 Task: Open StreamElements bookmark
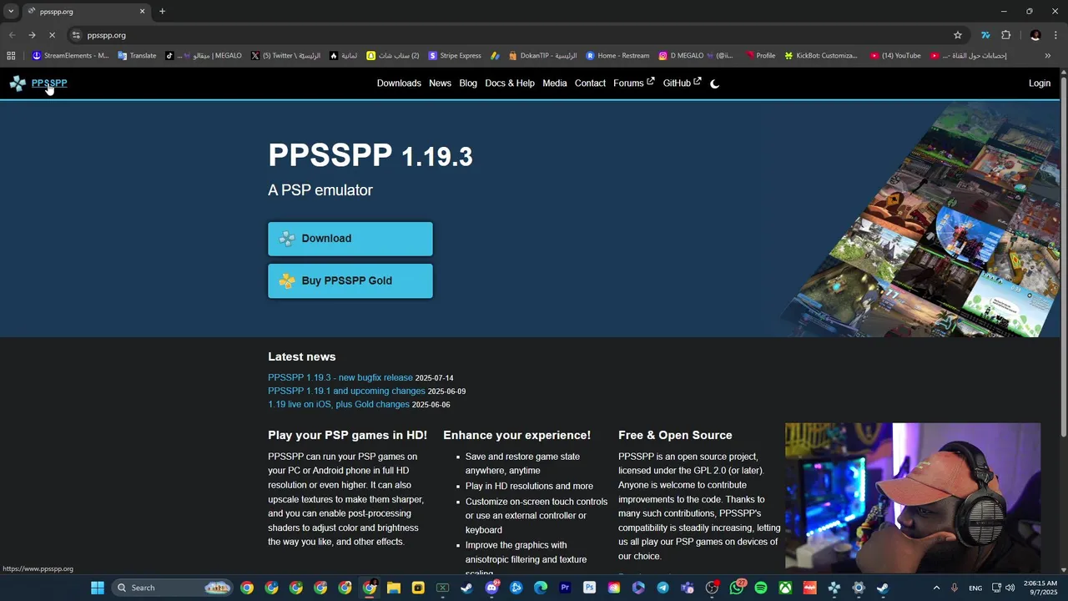tap(70, 56)
